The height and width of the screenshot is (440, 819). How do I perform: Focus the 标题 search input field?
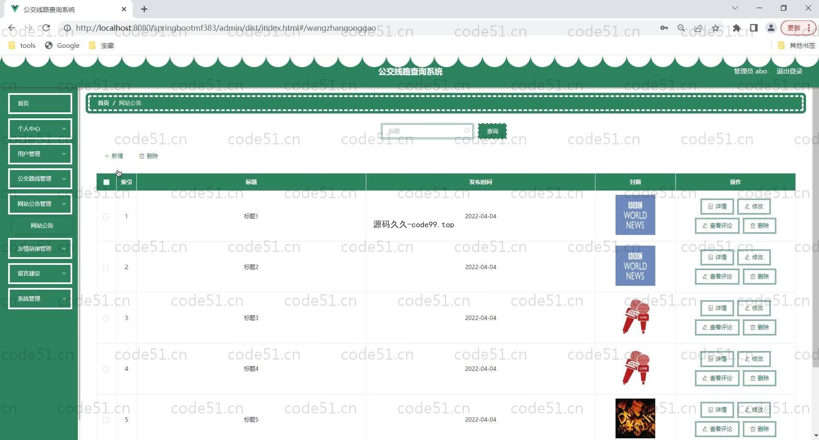point(427,131)
